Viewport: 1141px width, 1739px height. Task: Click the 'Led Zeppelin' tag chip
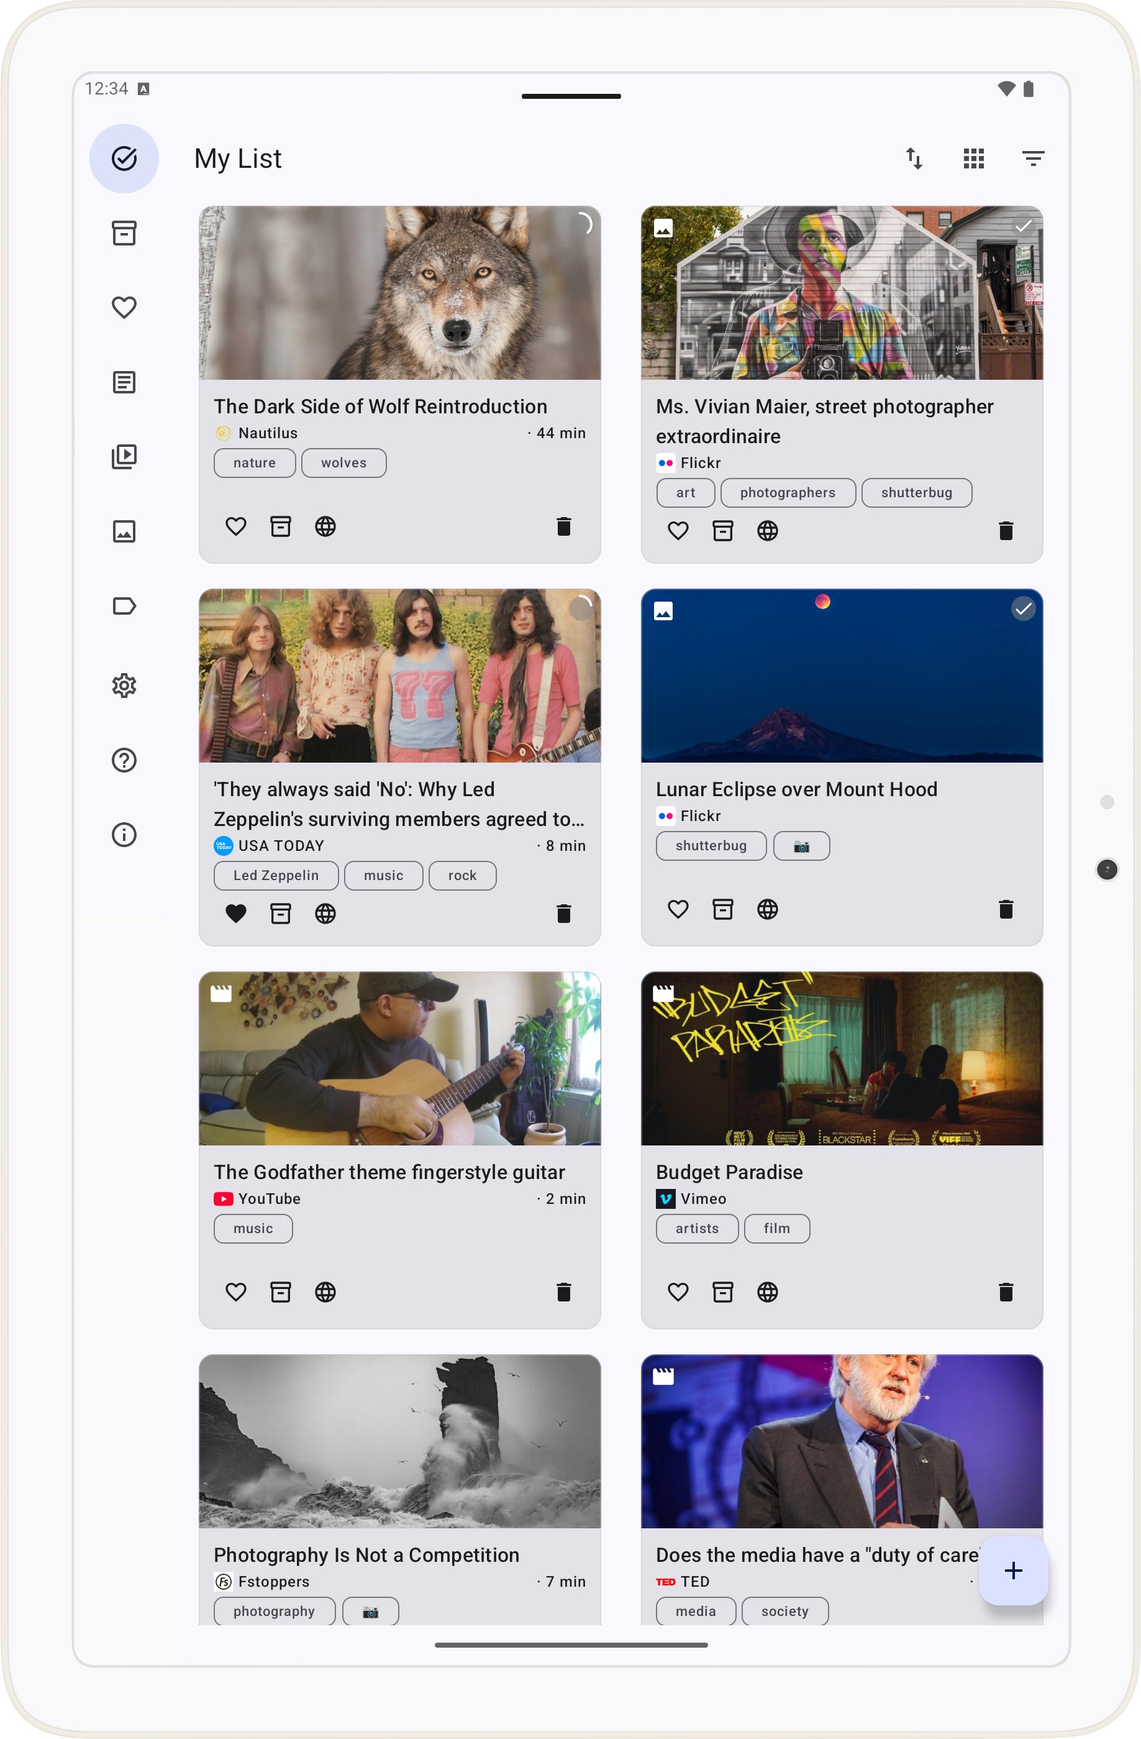click(x=276, y=875)
